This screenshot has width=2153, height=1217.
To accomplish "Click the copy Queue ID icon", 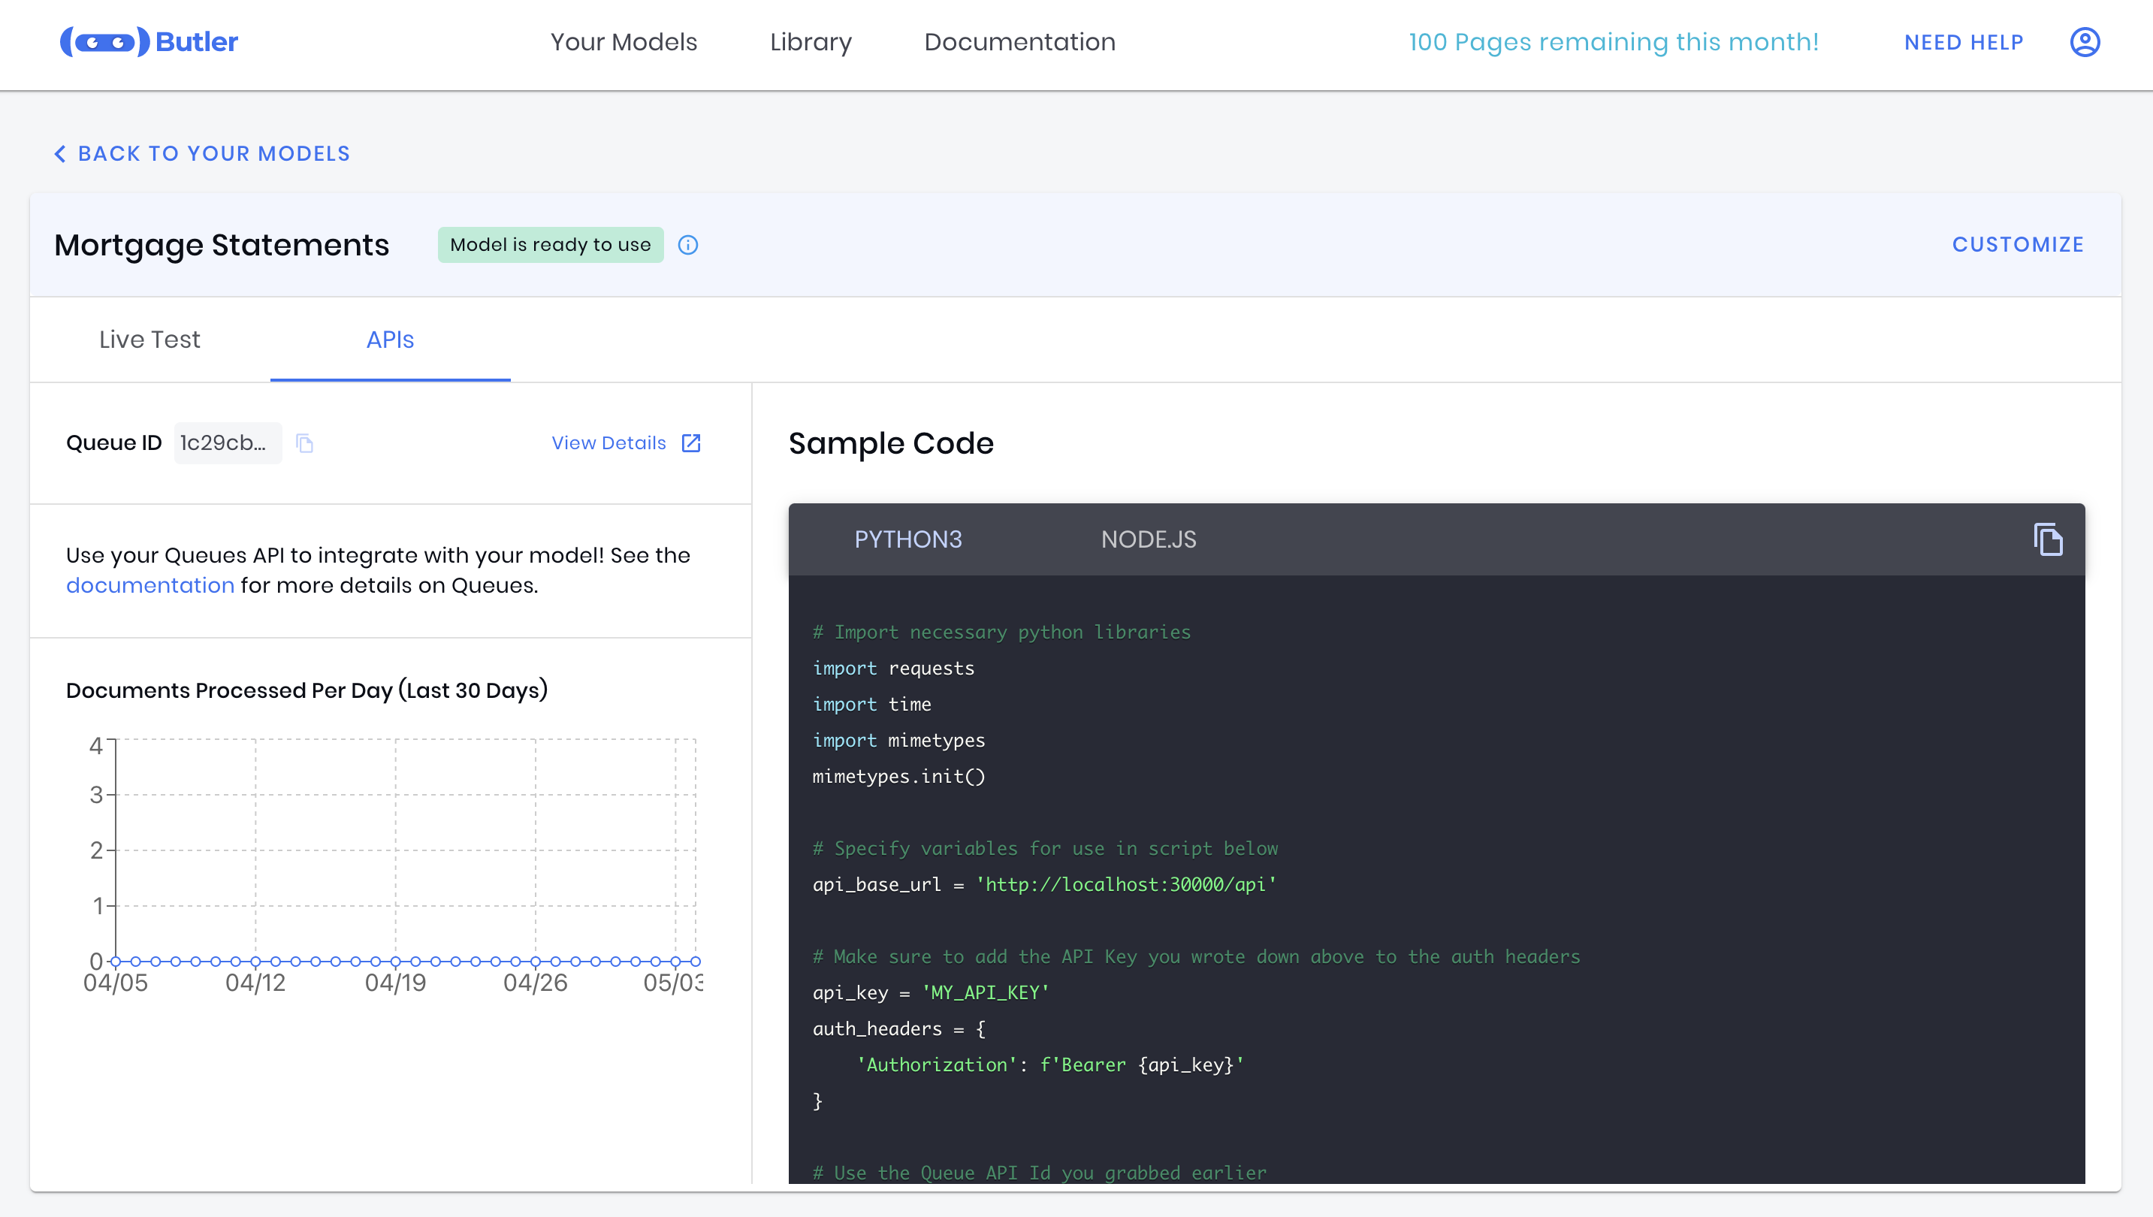I will tap(306, 442).
